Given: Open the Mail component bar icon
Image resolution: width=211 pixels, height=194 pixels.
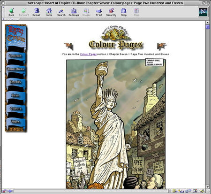Looking at the screenshot, I should click(181, 191).
